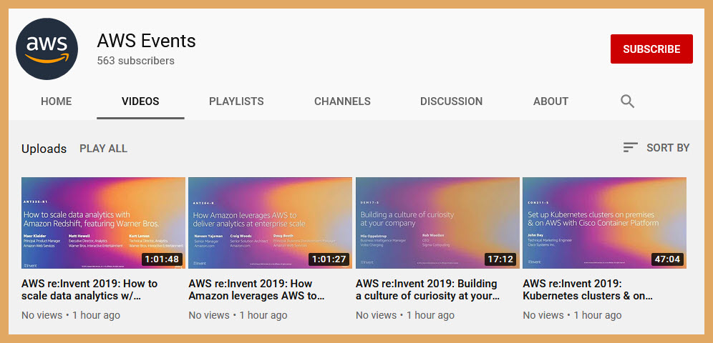The width and height of the screenshot is (713, 343).
Task: Click 'No views • 1 hour ago' under Kubernetes video
Action: [572, 315]
